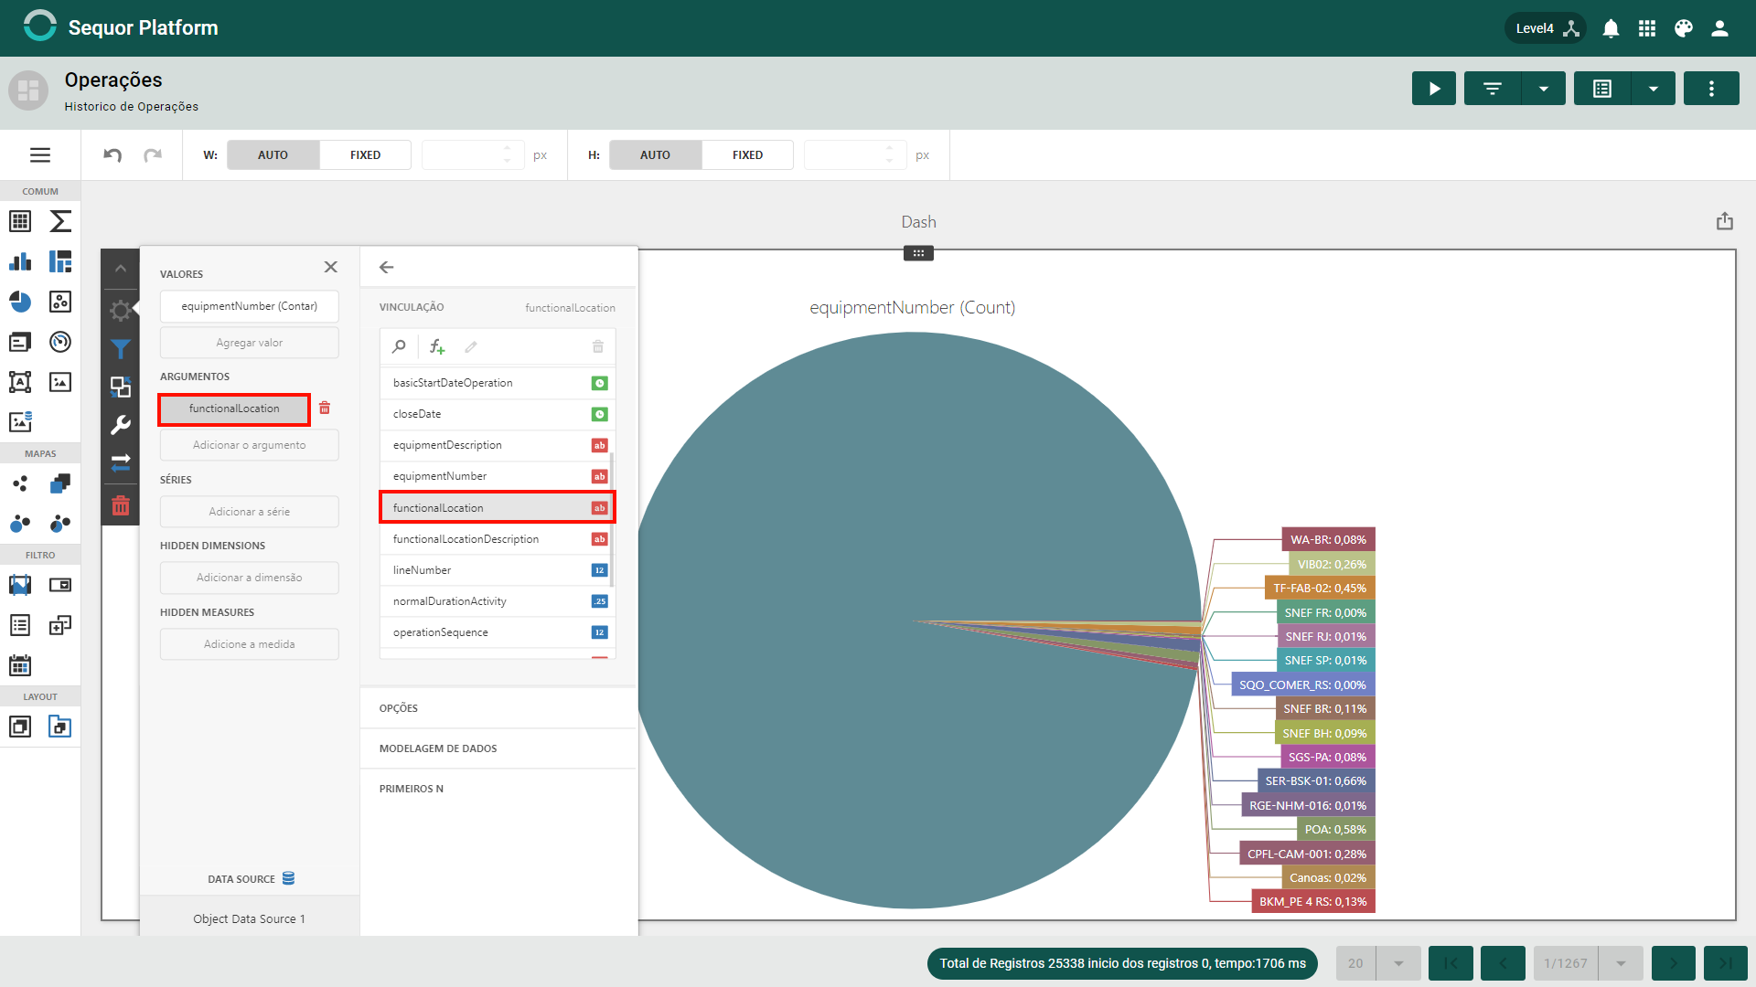Click Adicionar a série placeholder
This screenshot has height=987, width=1756.
tap(250, 512)
